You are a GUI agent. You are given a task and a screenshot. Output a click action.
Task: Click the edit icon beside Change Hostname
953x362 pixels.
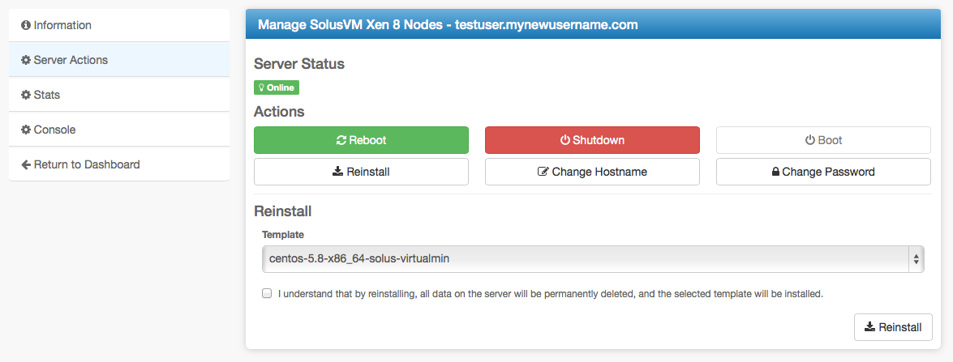543,172
